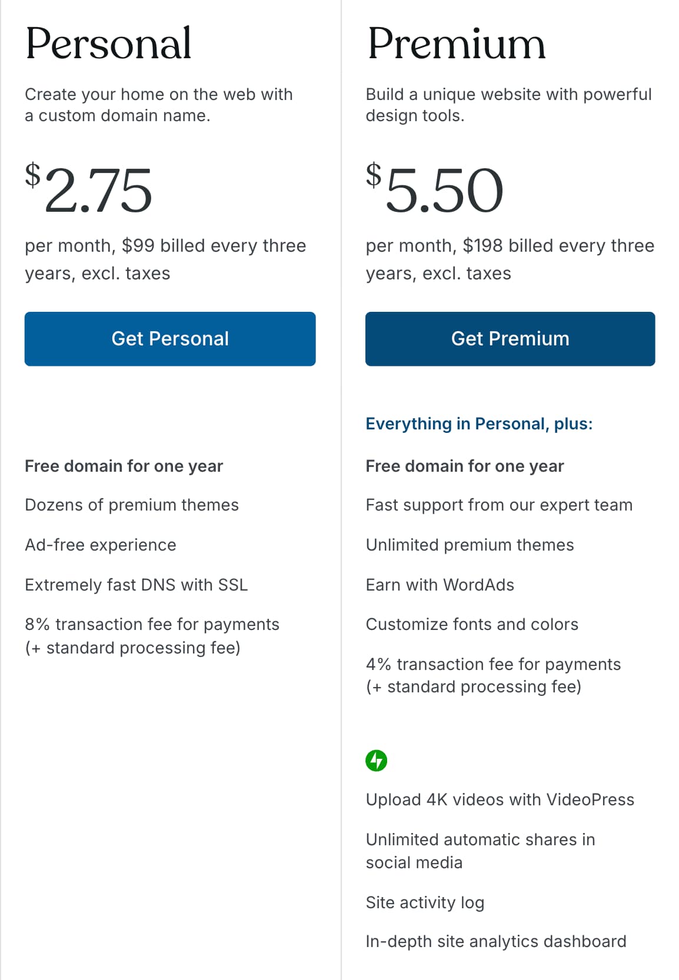
Task: Click the Get Premium button
Action: [510, 339]
